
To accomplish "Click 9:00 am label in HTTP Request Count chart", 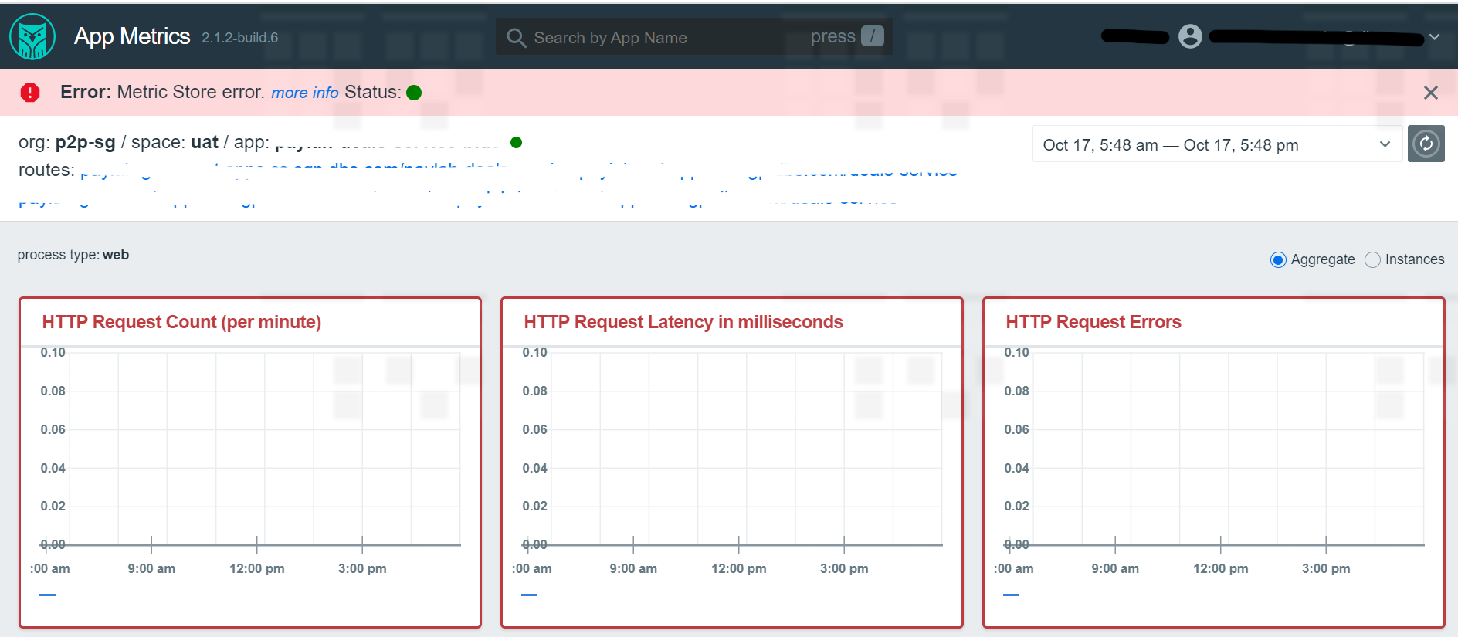I will coord(151,568).
